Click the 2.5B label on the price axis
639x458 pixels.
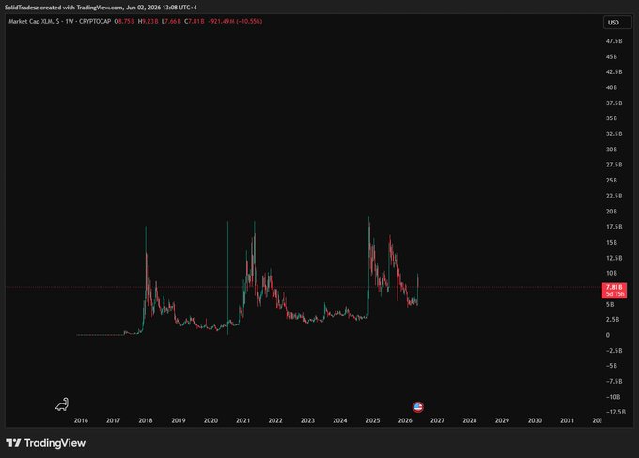pyautogui.click(x=613, y=320)
